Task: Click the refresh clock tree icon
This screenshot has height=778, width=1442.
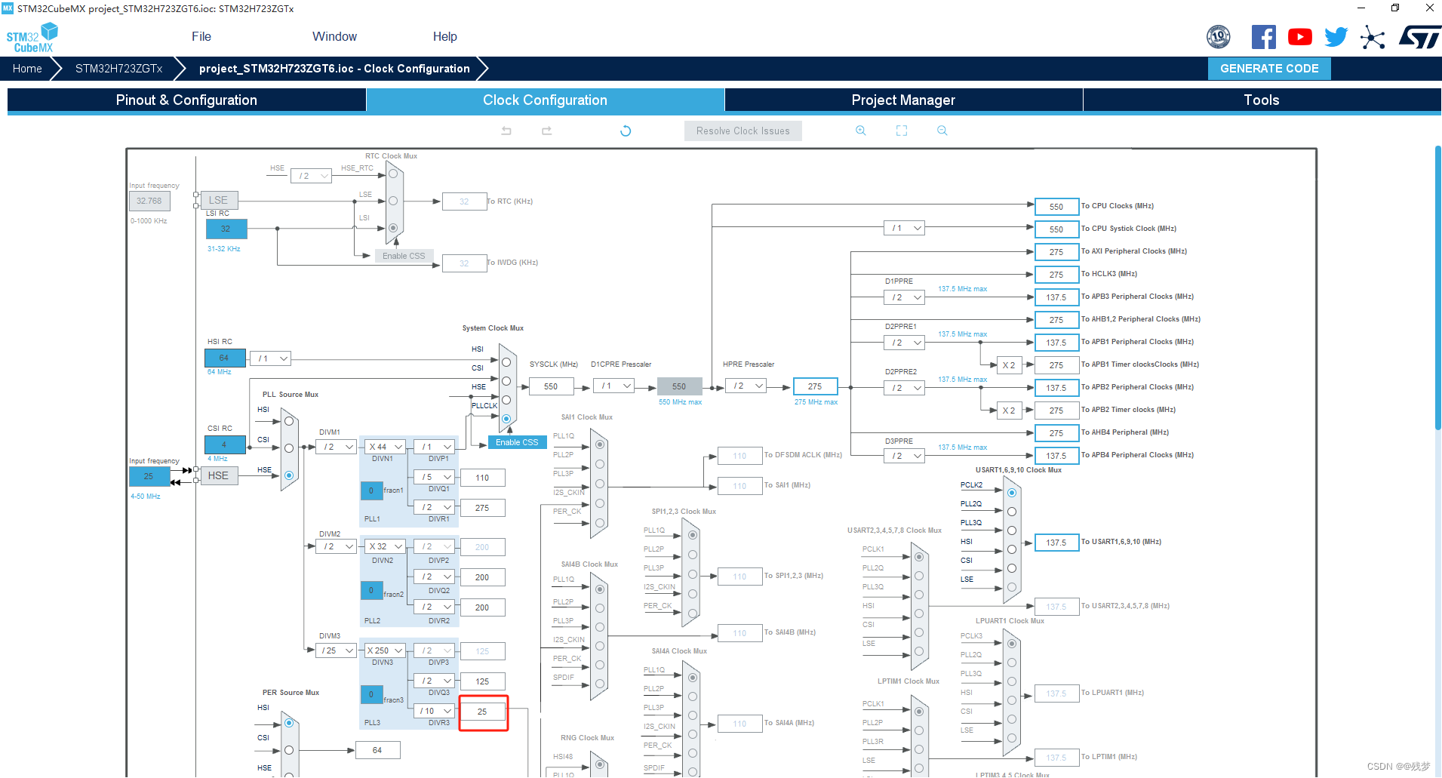Action: 626,131
